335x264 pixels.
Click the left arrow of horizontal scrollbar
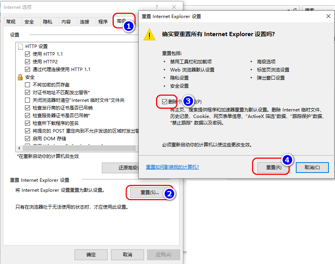pyautogui.click(x=19, y=148)
